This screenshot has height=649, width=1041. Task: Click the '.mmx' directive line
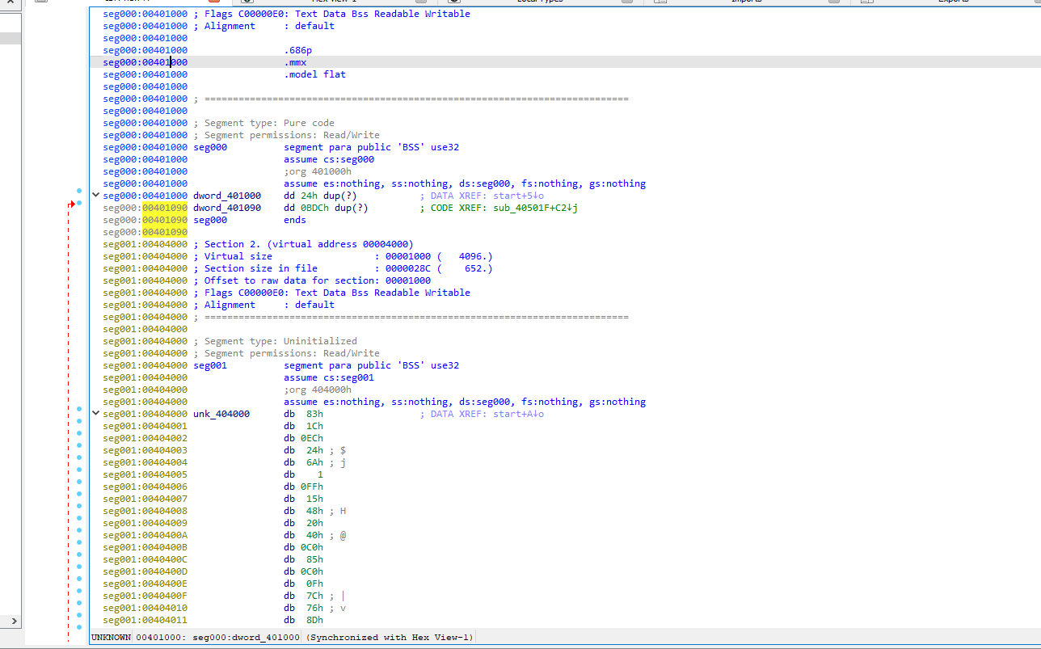295,62
